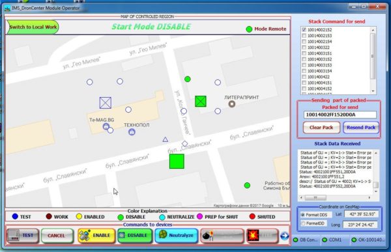Image resolution: width=391 pixels, height=252 pixels.
Task: Click the diamond device marker on map
Action: click(x=184, y=143)
